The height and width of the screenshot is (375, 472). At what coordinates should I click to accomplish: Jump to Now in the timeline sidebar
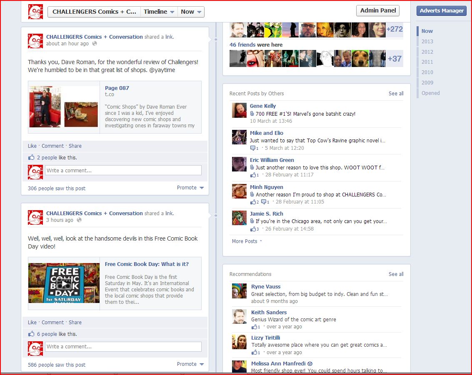(427, 31)
